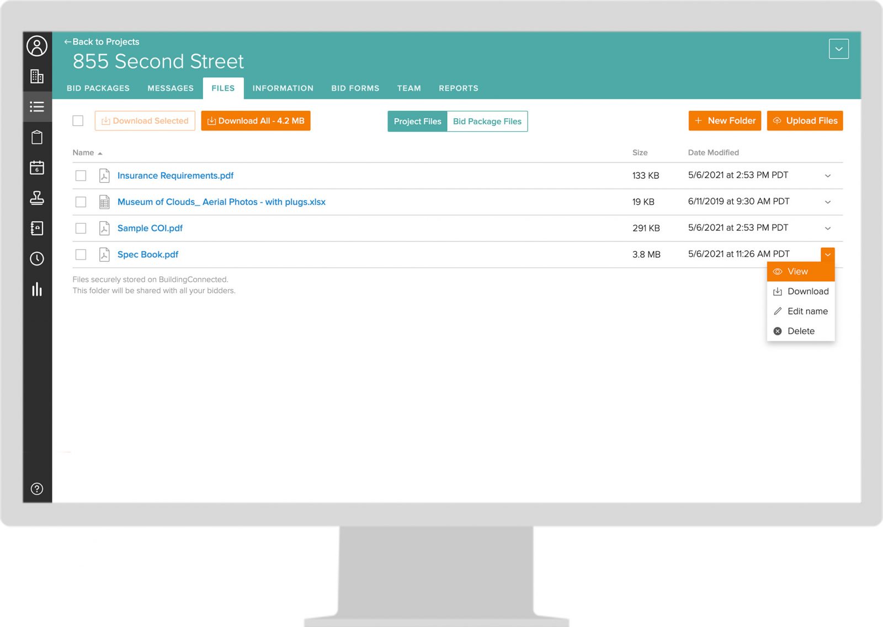Viewport: 883px width, 627px height.
Task: Go to the Information tab
Action: (x=283, y=88)
